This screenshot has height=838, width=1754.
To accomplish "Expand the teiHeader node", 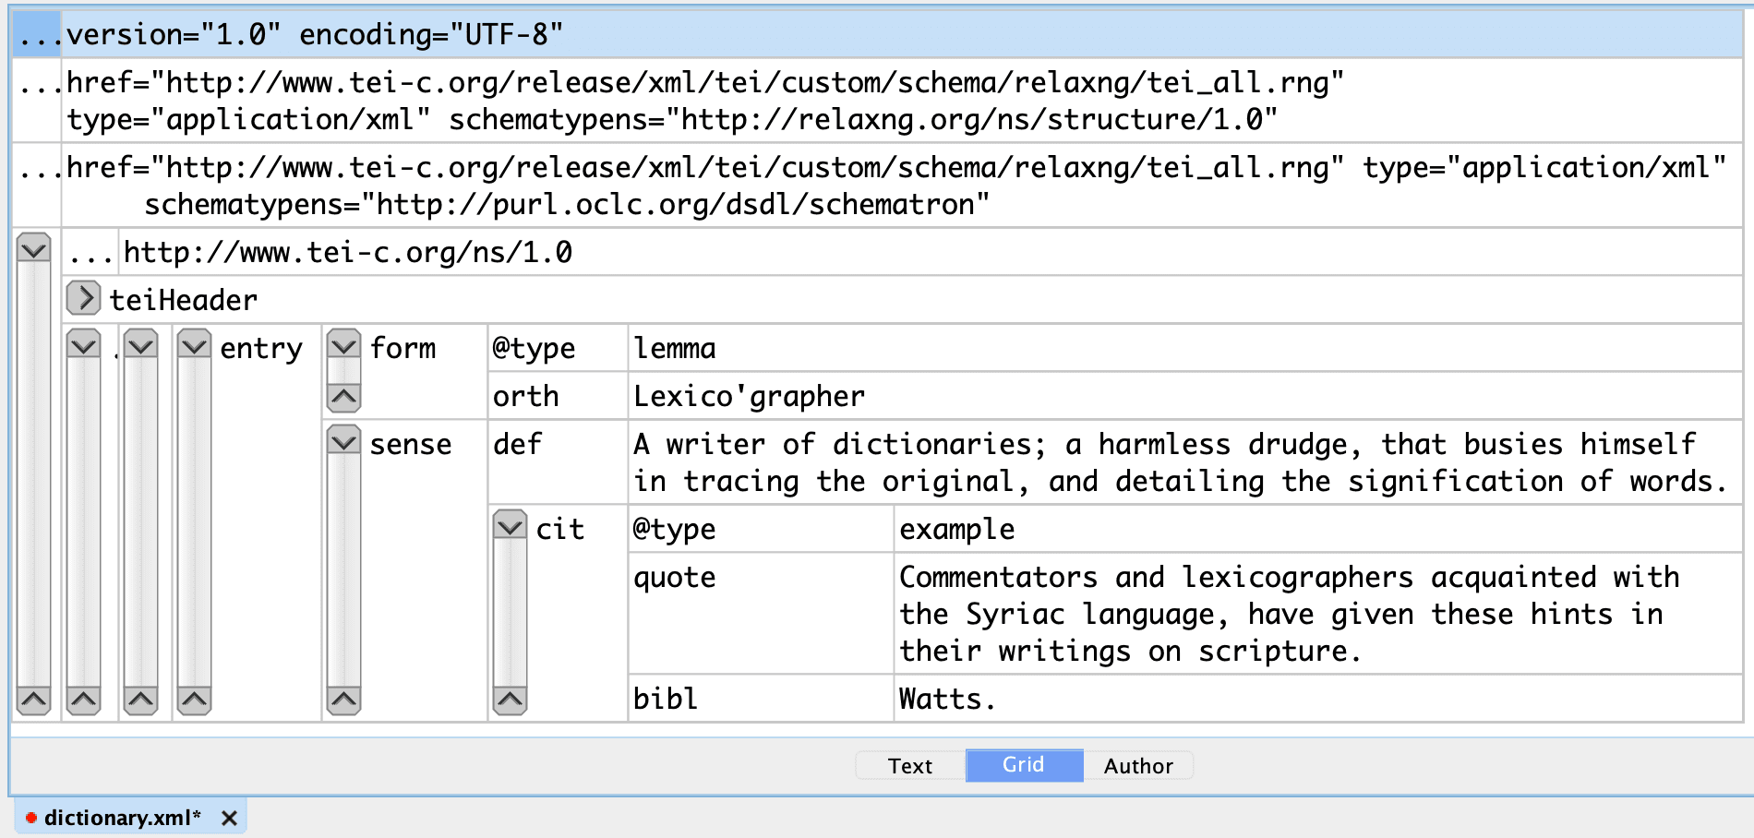I will click(x=83, y=298).
